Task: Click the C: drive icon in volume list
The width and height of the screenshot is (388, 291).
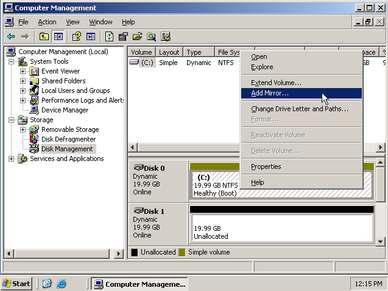Action: [x=134, y=62]
